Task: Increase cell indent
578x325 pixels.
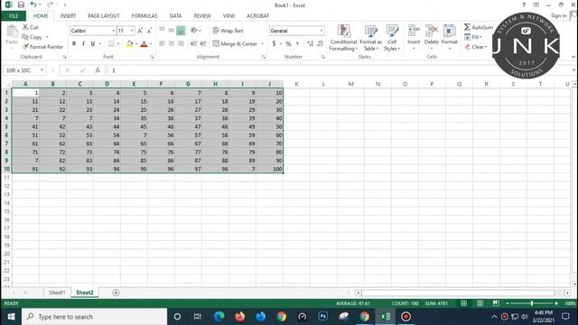Action: pyautogui.click(x=203, y=44)
